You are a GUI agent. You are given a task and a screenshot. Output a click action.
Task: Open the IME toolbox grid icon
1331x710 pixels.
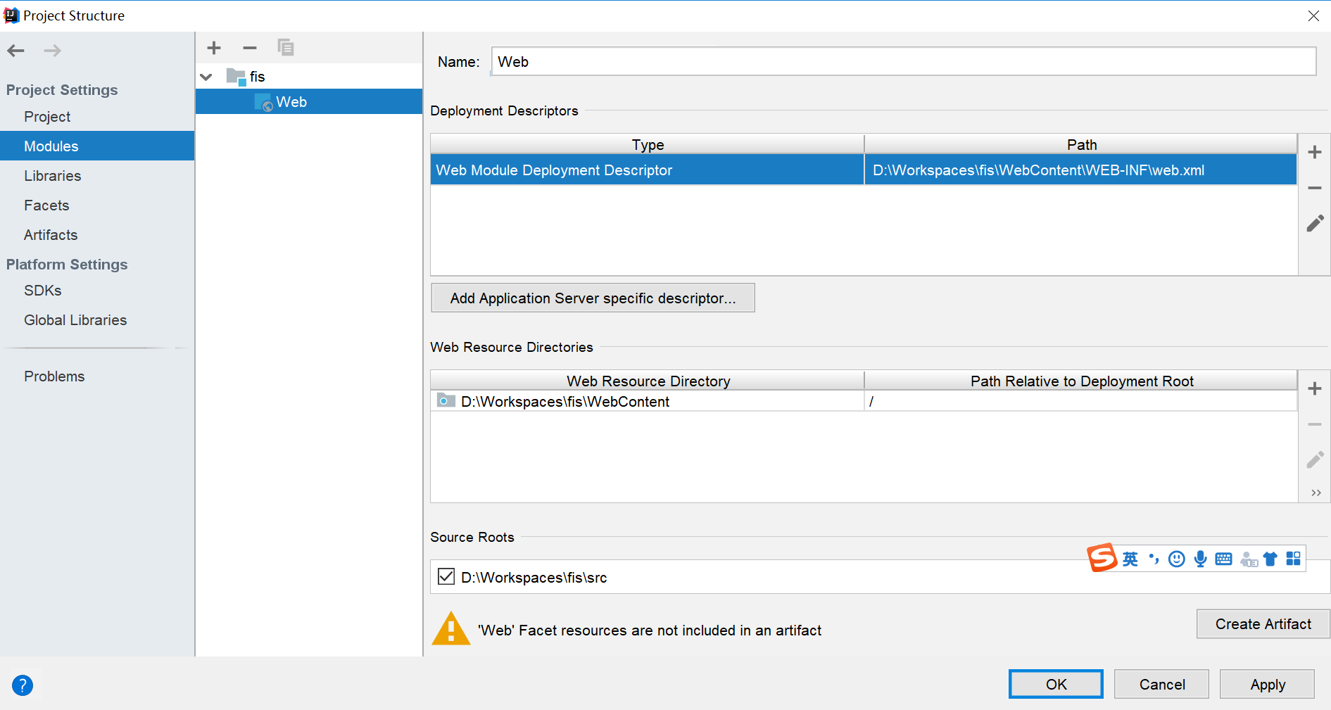pyautogui.click(x=1294, y=559)
